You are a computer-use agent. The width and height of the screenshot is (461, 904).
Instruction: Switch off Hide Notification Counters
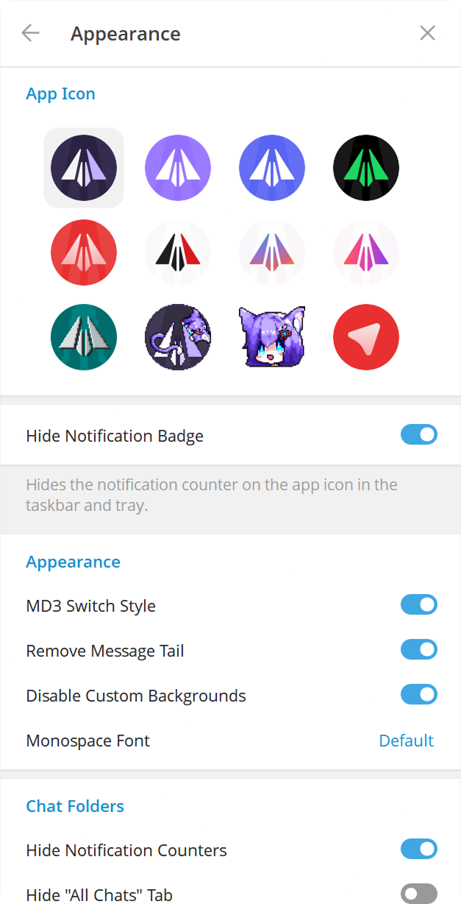(x=419, y=850)
